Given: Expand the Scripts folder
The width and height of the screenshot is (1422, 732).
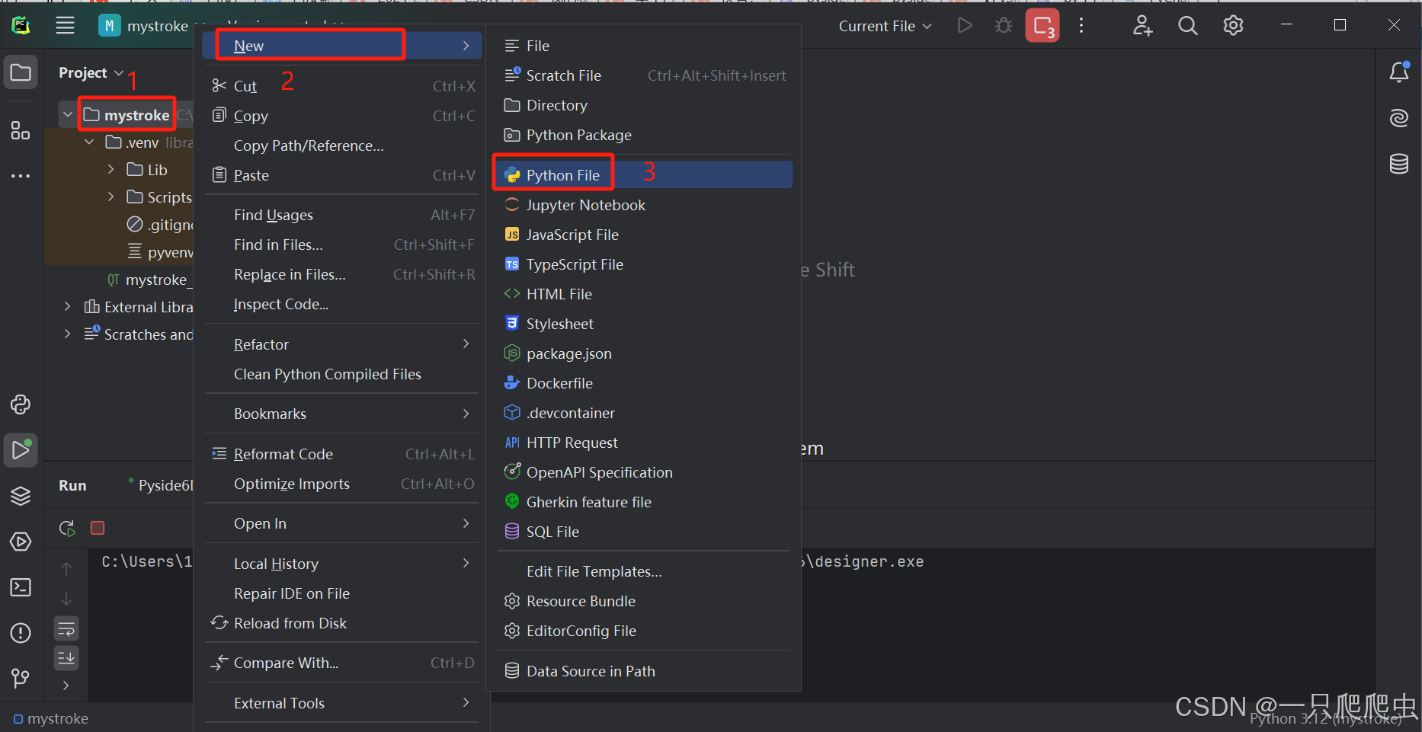Looking at the screenshot, I should point(110,197).
